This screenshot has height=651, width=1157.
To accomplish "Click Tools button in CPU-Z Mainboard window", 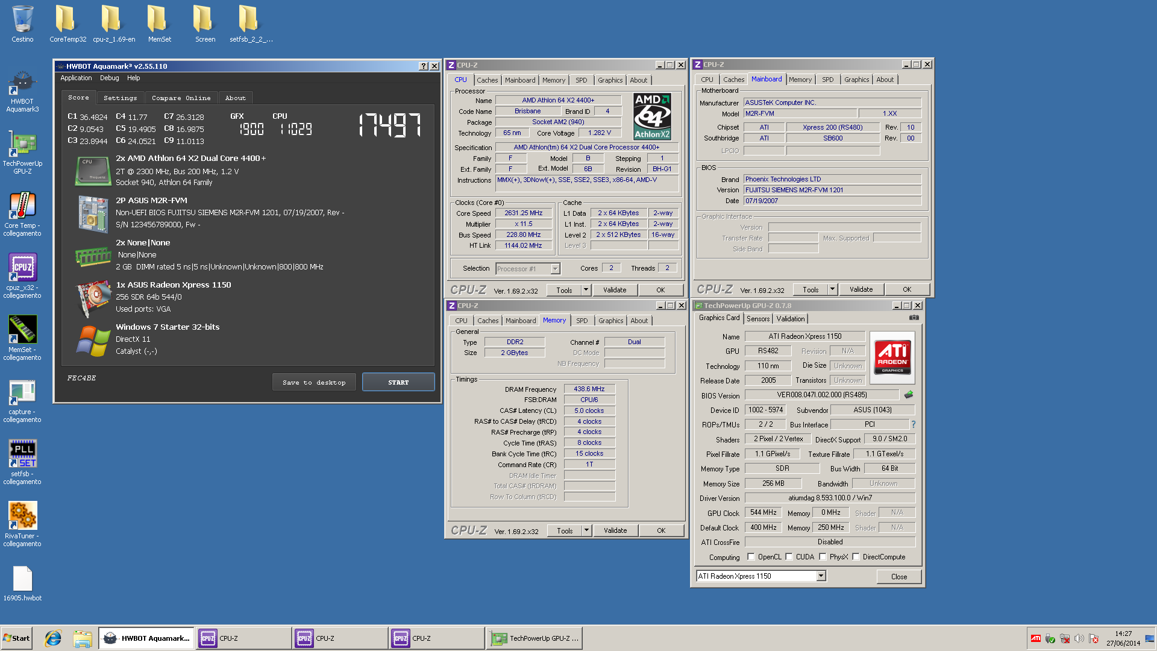I will 811,289.
